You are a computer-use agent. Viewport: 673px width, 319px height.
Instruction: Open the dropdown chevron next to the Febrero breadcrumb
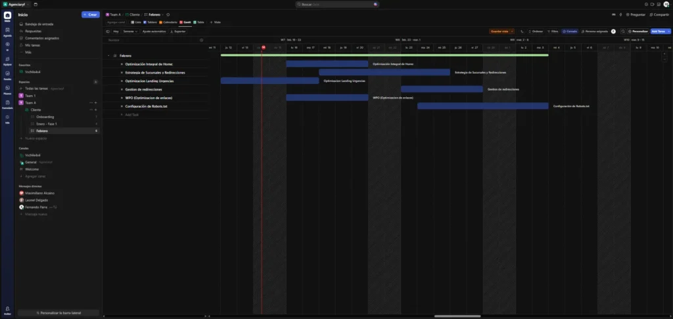coord(163,14)
